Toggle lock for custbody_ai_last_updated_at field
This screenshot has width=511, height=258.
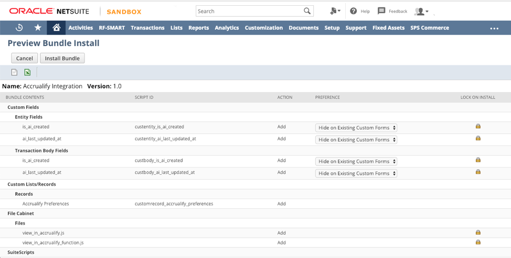pos(478,172)
